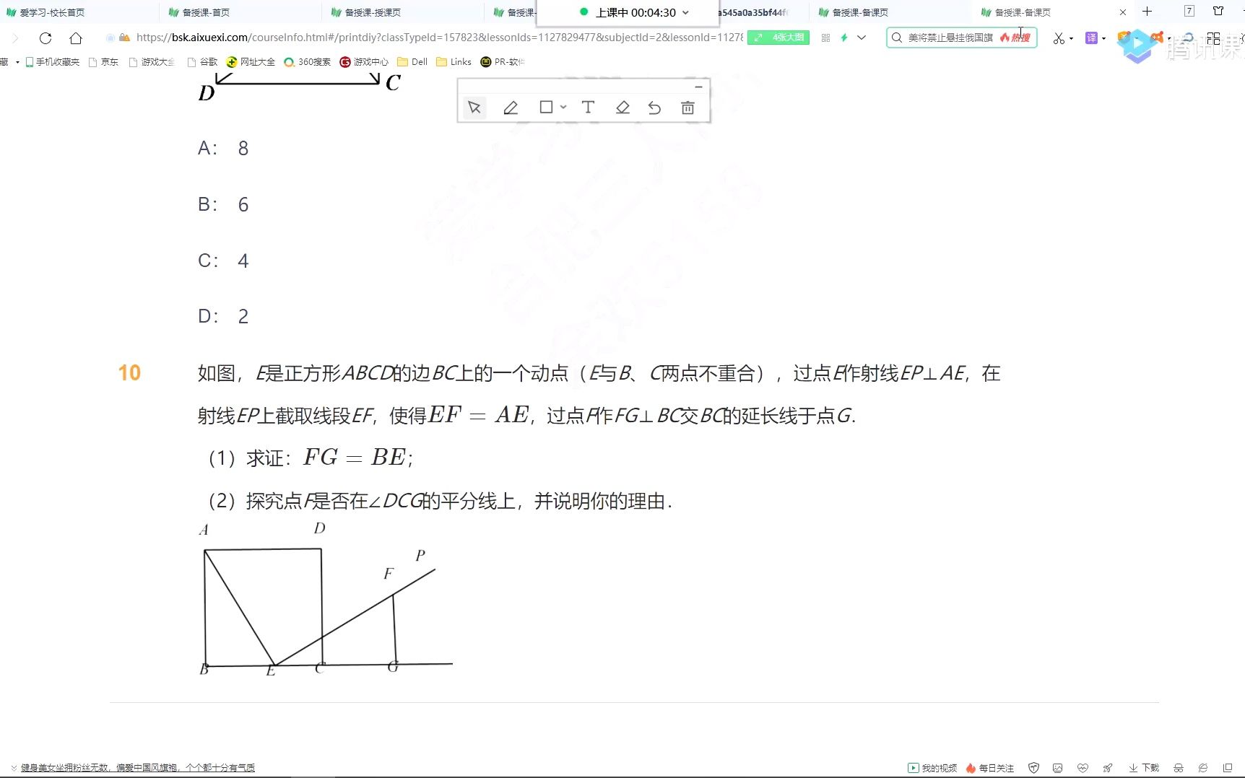Select the text annotation tool
Viewport: 1245px width, 778px height.
588,107
